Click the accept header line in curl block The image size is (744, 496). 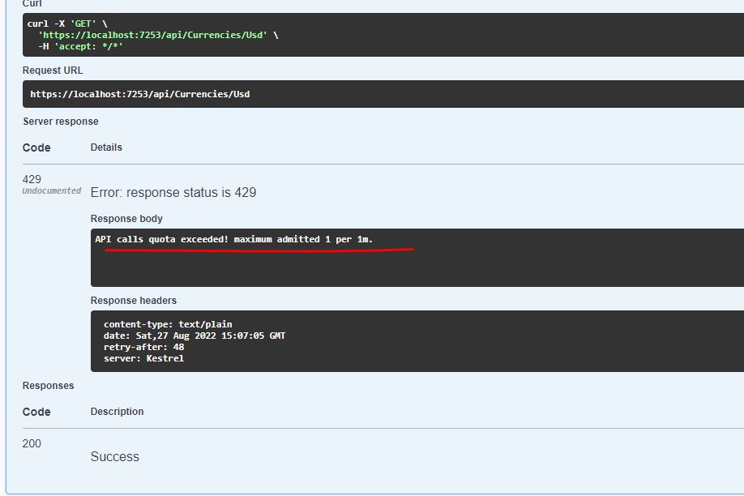[x=80, y=46]
